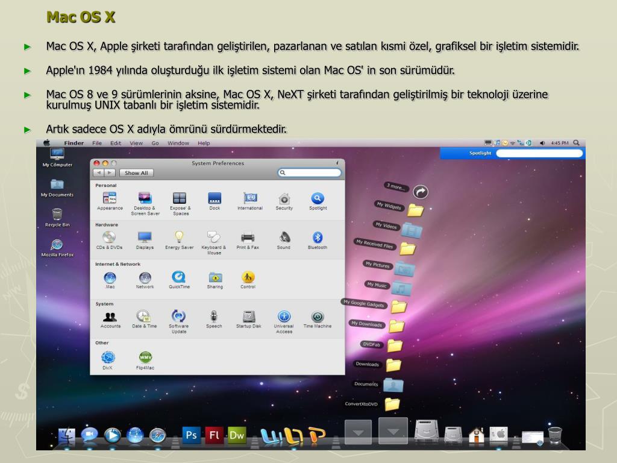The width and height of the screenshot is (617, 463).
Task: Open Desktop & Screen Saver preferences
Action: point(145,203)
